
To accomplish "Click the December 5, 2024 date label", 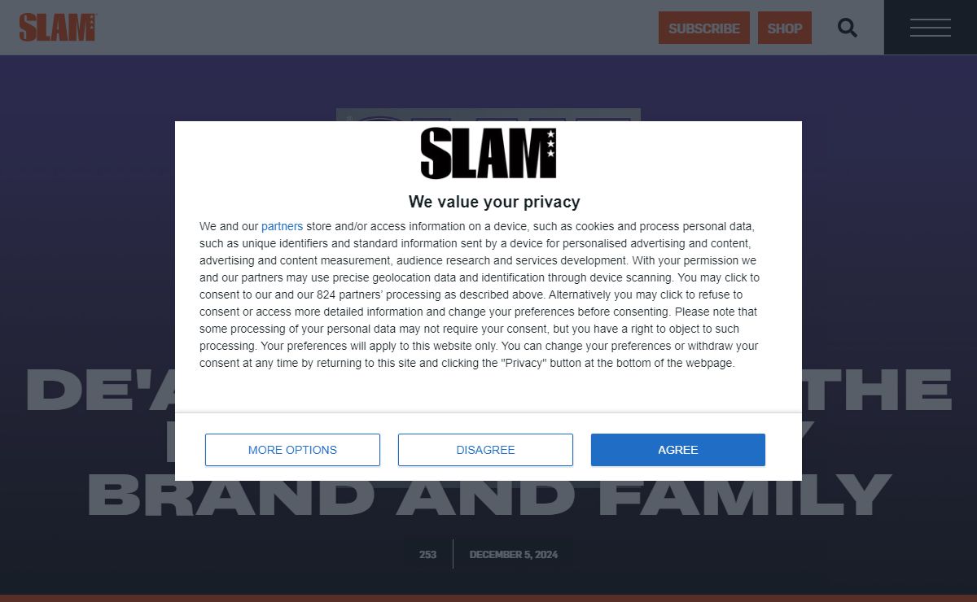I will [x=514, y=555].
